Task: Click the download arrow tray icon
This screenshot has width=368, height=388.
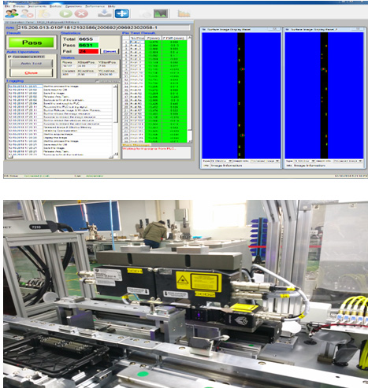Action: (105, 13)
